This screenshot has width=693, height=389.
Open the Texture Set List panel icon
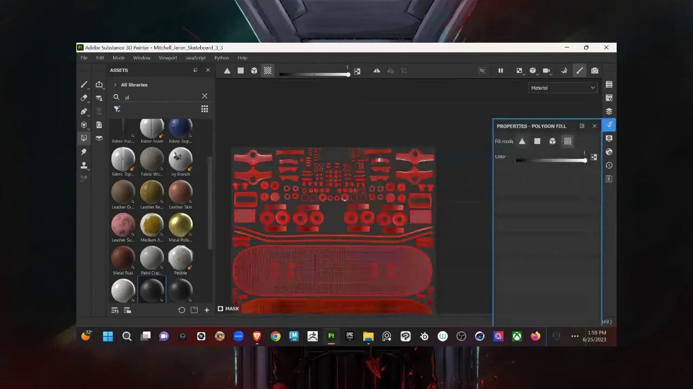tap(609, 85)
